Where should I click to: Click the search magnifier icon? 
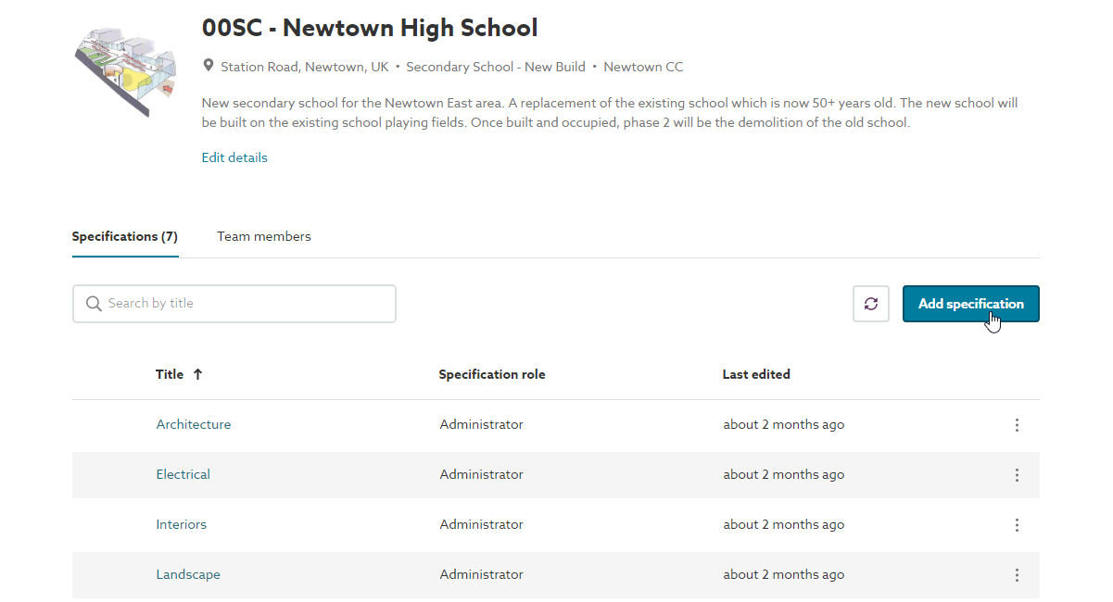[94, 304]
